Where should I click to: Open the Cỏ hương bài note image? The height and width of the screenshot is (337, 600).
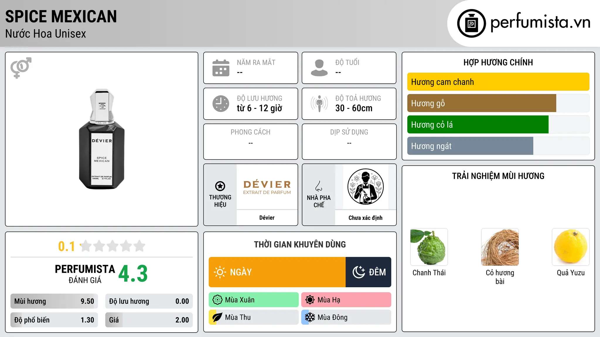500,247
